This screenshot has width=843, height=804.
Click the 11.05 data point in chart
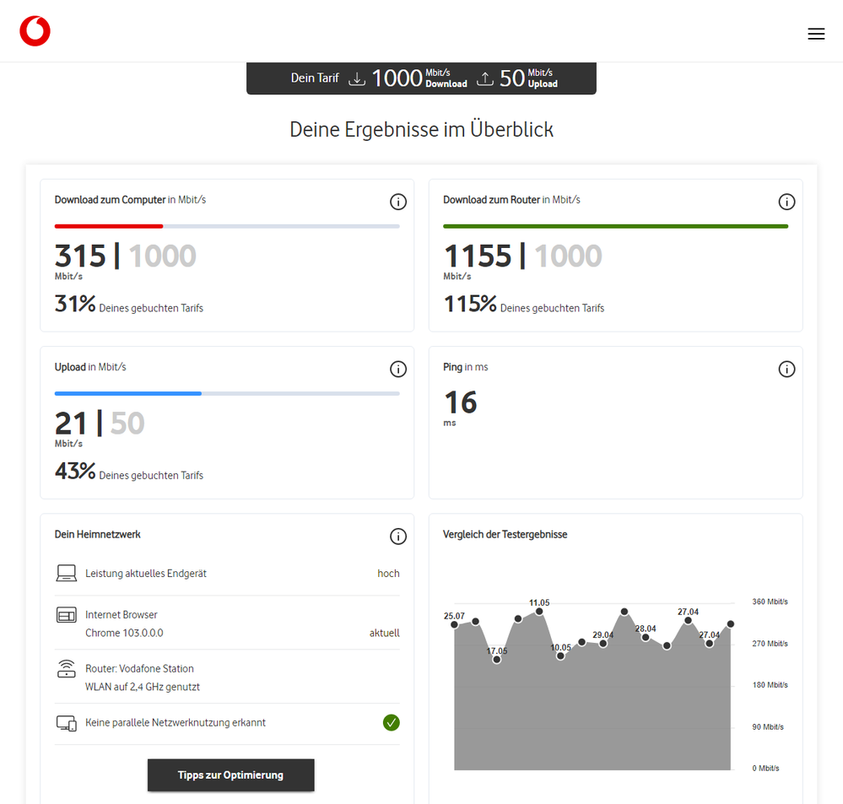pos(539,611)
